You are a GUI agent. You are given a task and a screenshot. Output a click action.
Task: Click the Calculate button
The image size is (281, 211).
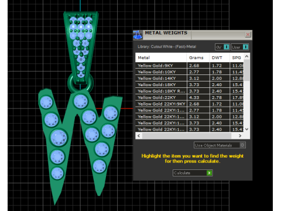click(193, 173)
